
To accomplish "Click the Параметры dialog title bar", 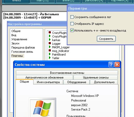I will (x=100, y=8).
